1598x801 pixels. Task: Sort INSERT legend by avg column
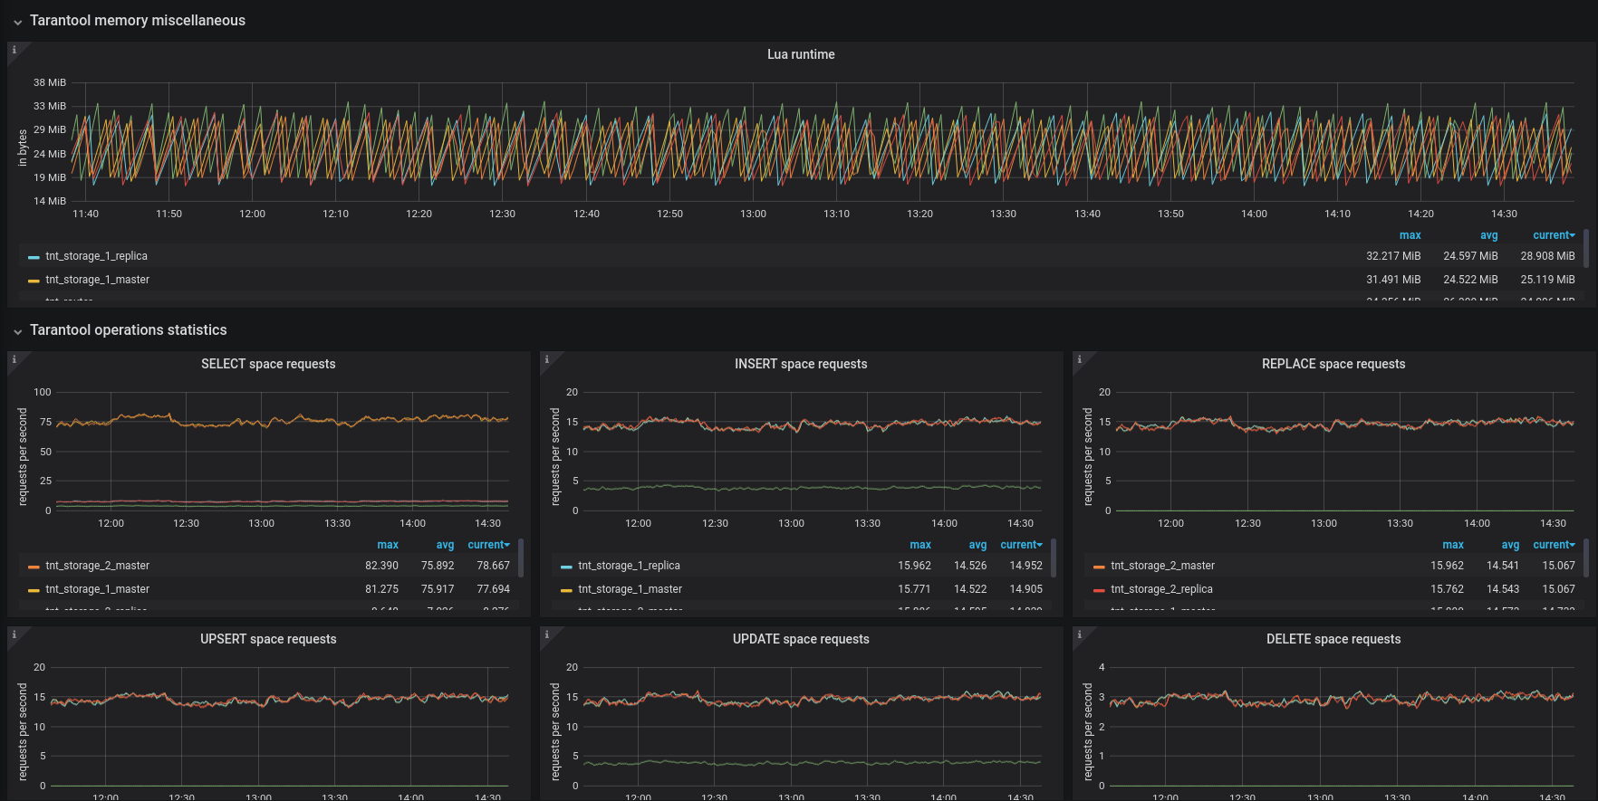click(x=977, y=545)
